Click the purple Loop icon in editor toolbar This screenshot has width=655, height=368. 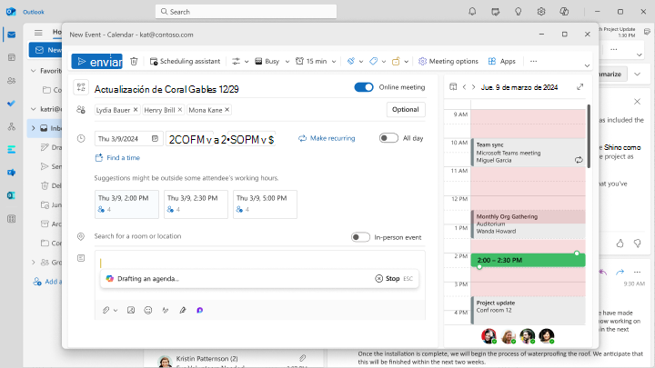click(x=199, y=310)
